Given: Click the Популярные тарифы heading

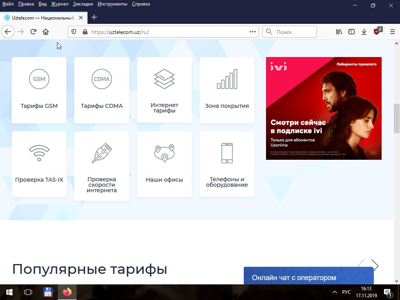Looking at the screenshot, I should (89, 269).
